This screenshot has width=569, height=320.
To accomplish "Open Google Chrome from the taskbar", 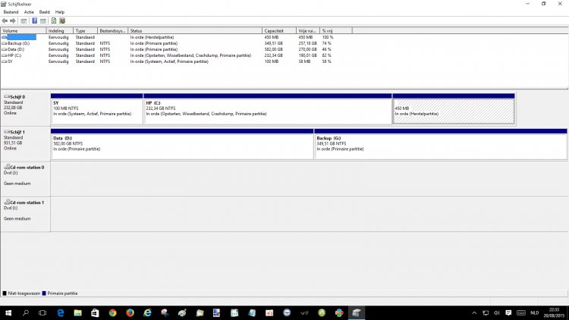I will pos(112,312).
